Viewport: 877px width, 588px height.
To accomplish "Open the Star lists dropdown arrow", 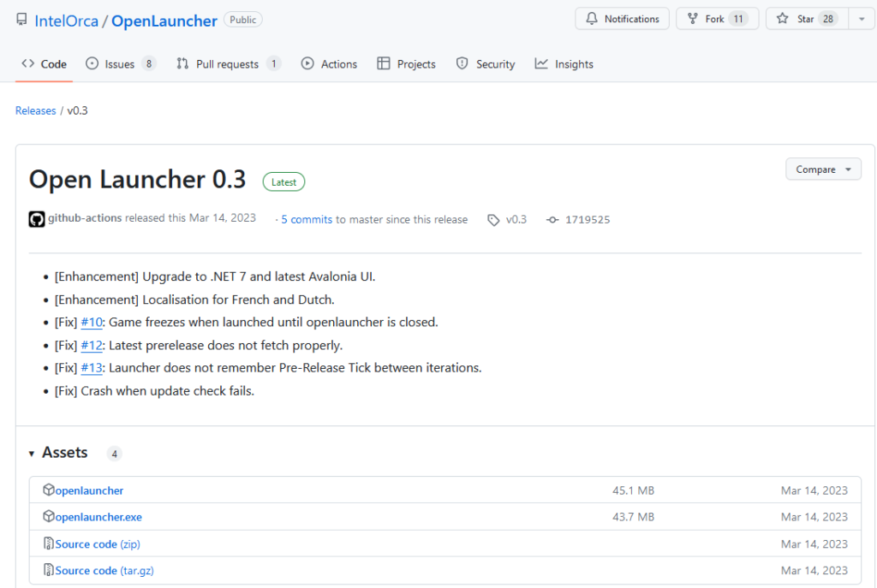I will pos(861,19).
